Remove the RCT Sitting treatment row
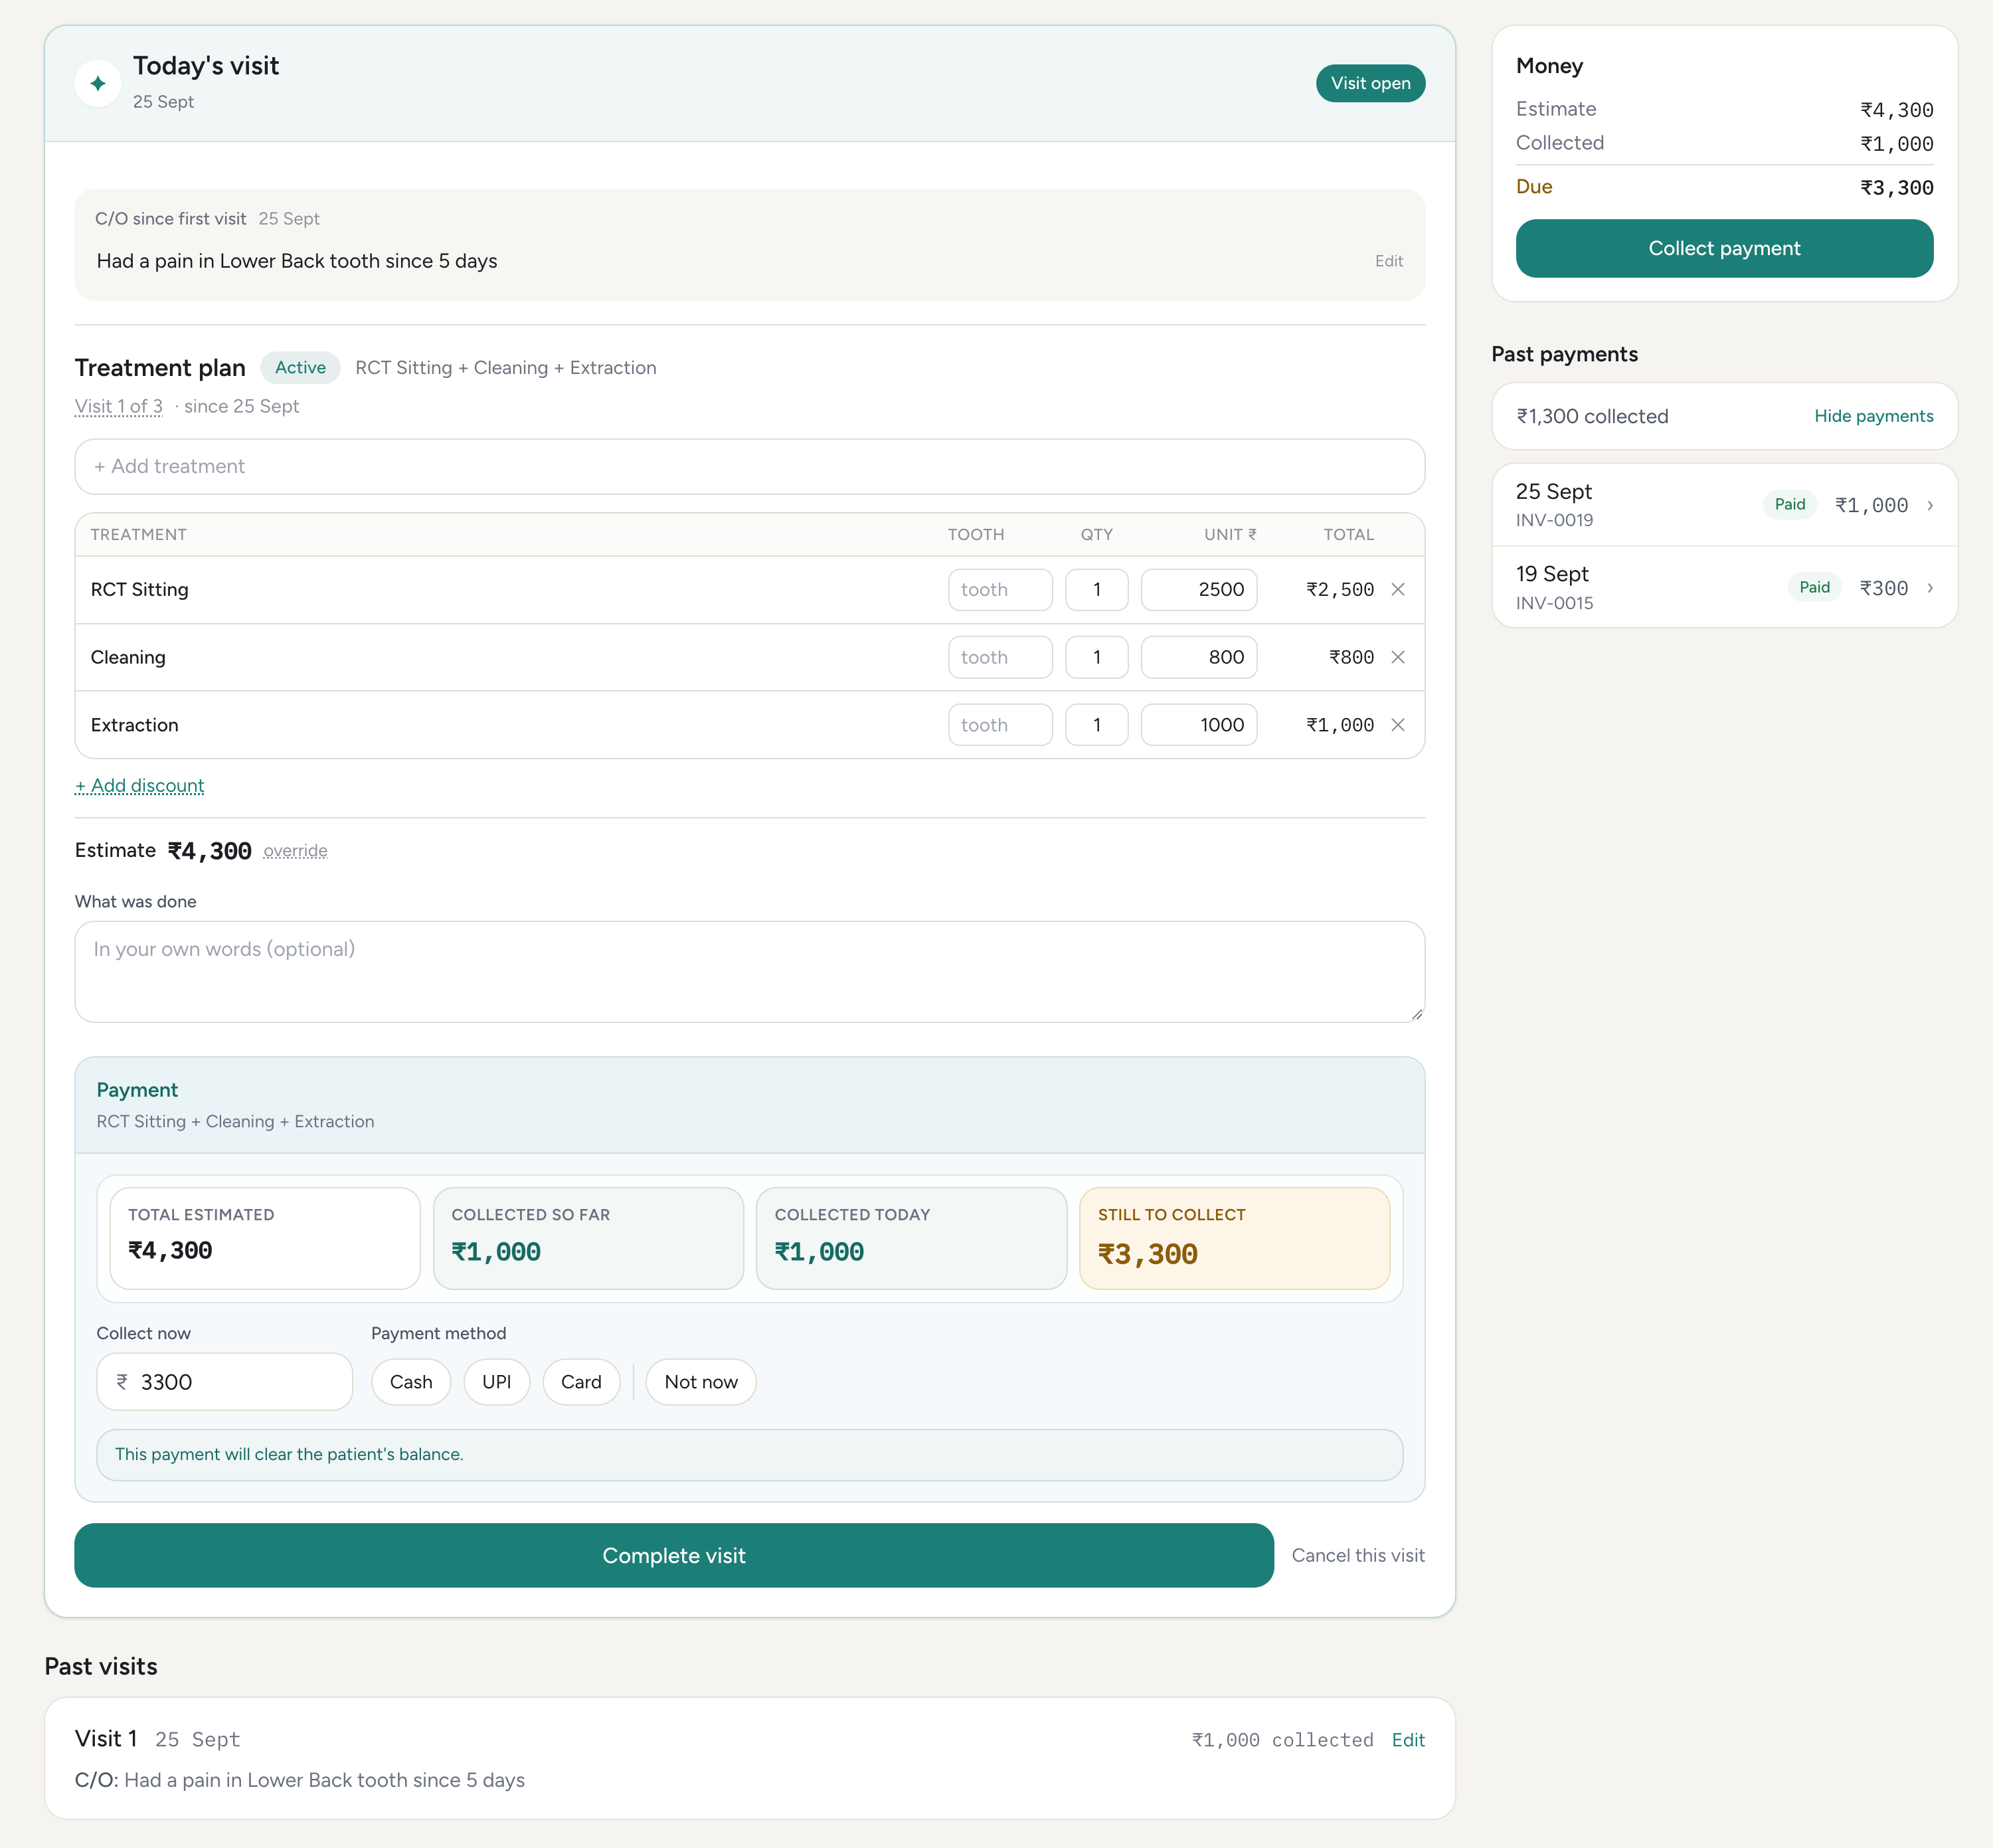This screenshot has height=1848, width=1993. (1397, 589)
